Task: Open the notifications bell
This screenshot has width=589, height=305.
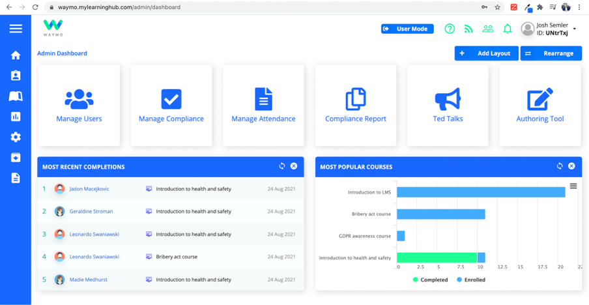Action: (x=508, y=29)
